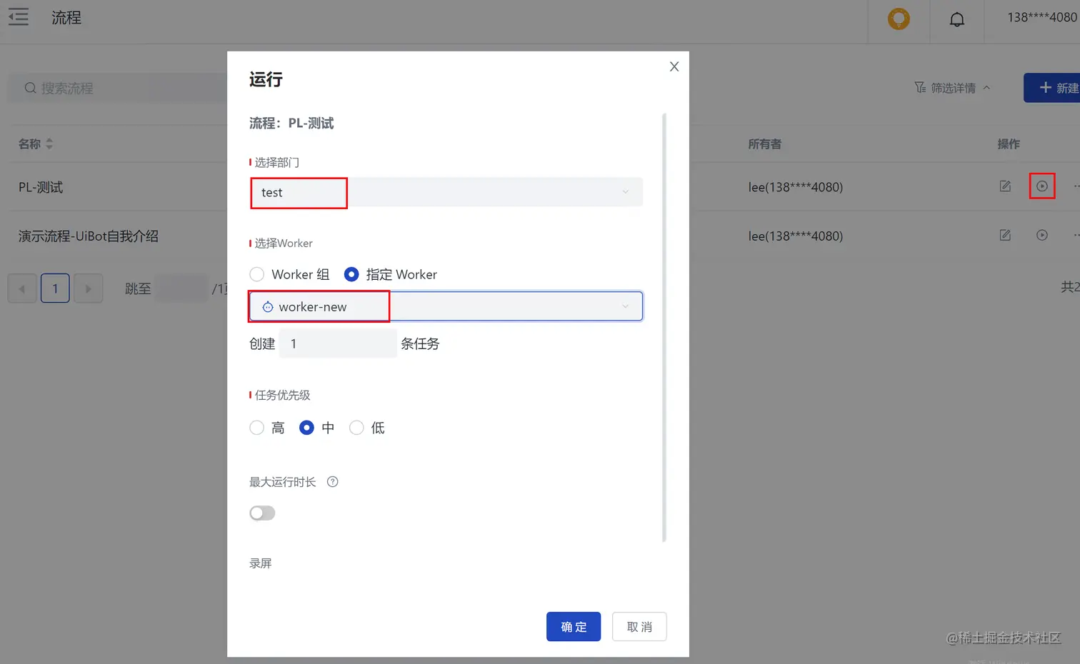The width and height of the screenshot is (1080, 664).
Task: Click the run icon for 演示流程-UiBot自我介绍 row
Action: point(1042,235)
